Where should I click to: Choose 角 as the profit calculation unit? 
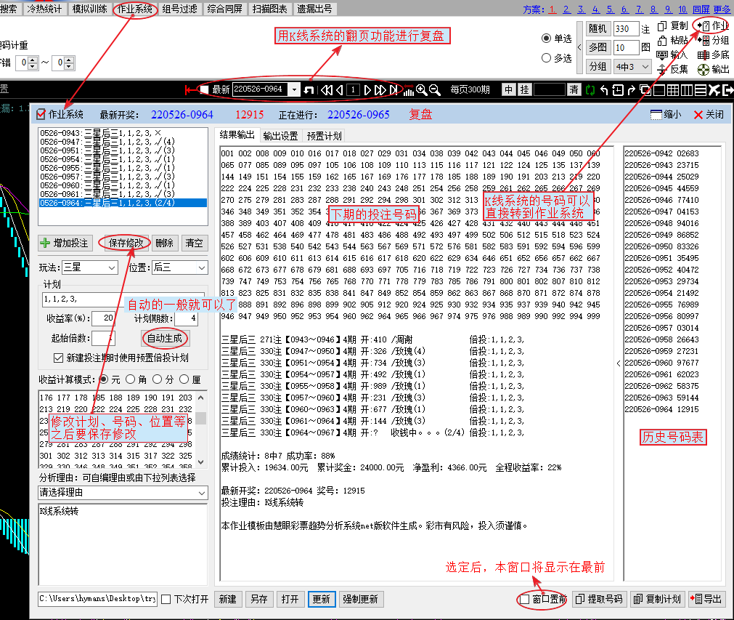coord(131,379)
